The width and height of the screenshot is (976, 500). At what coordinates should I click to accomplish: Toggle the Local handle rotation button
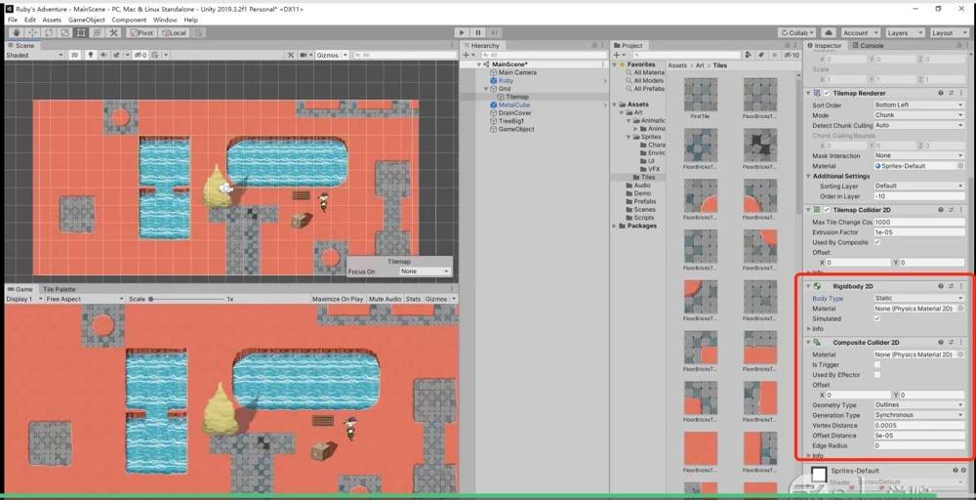click(x=174, y=32)
